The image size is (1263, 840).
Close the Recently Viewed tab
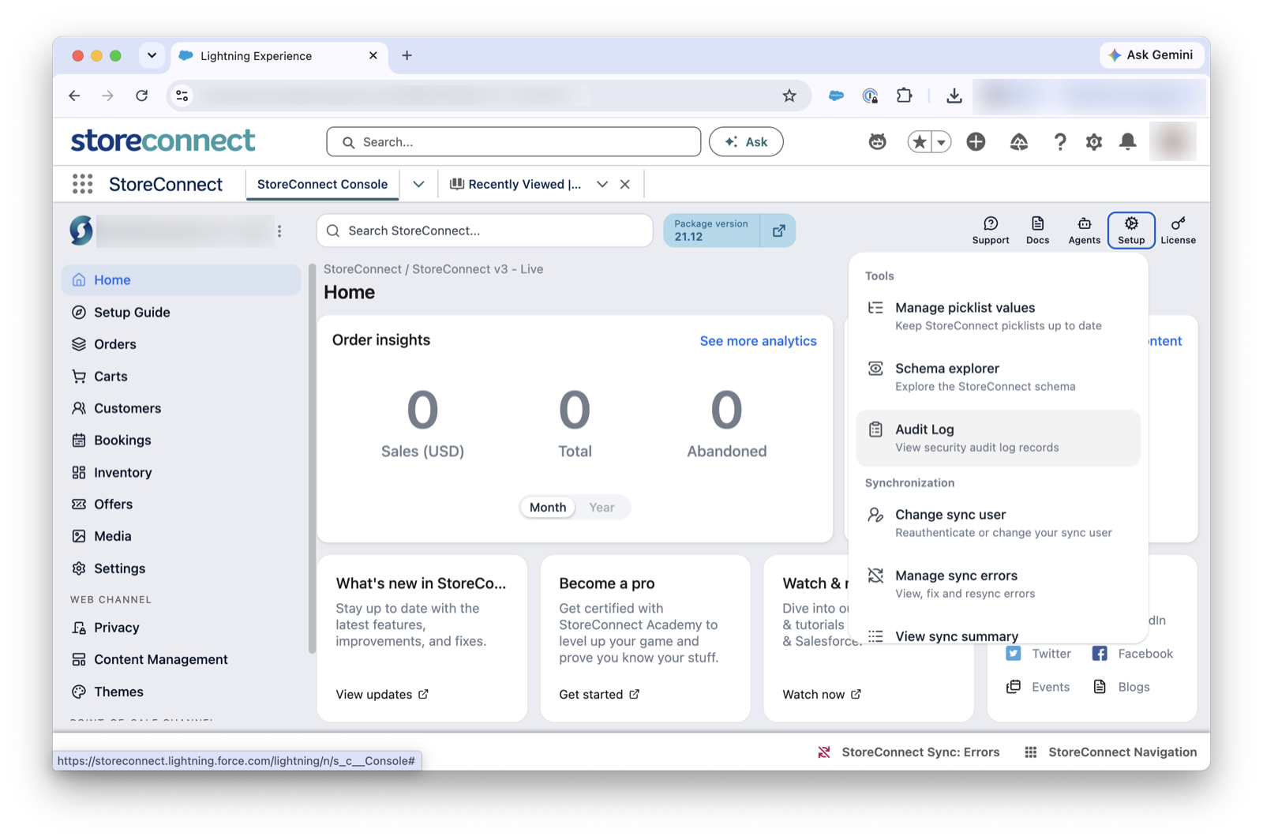click(x=625, y=184)
